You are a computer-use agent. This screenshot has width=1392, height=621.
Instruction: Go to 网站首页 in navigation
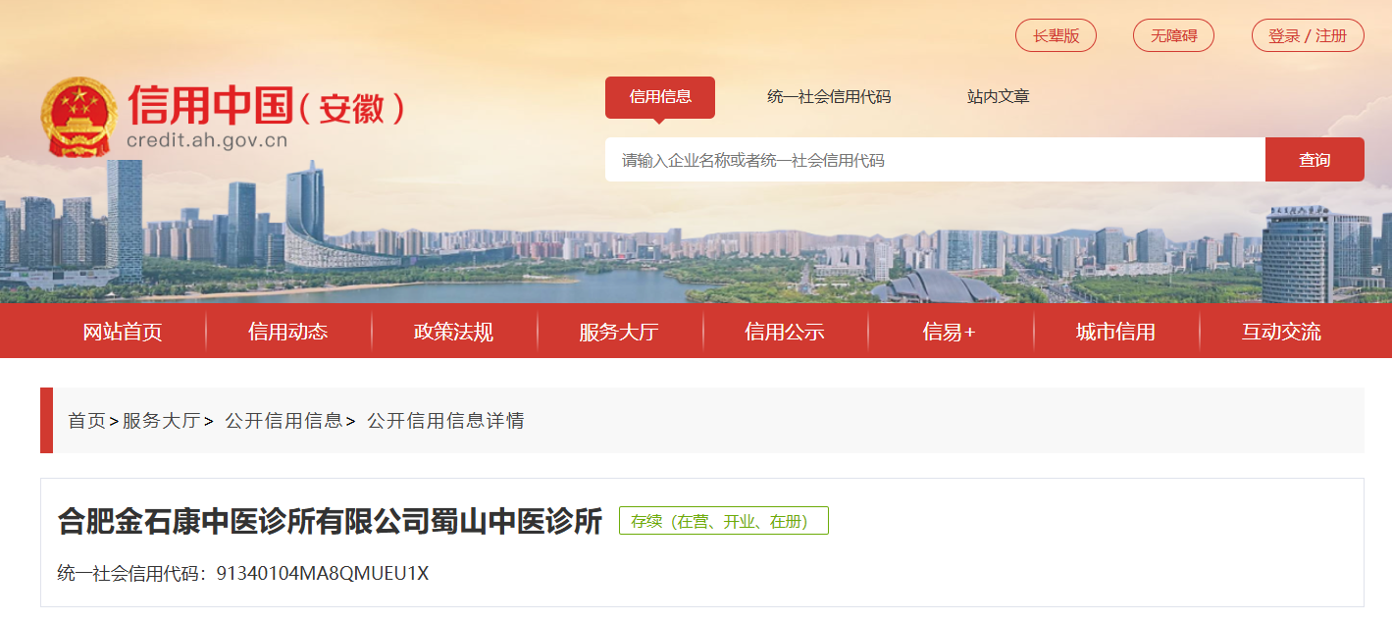[x=123, y=332]
